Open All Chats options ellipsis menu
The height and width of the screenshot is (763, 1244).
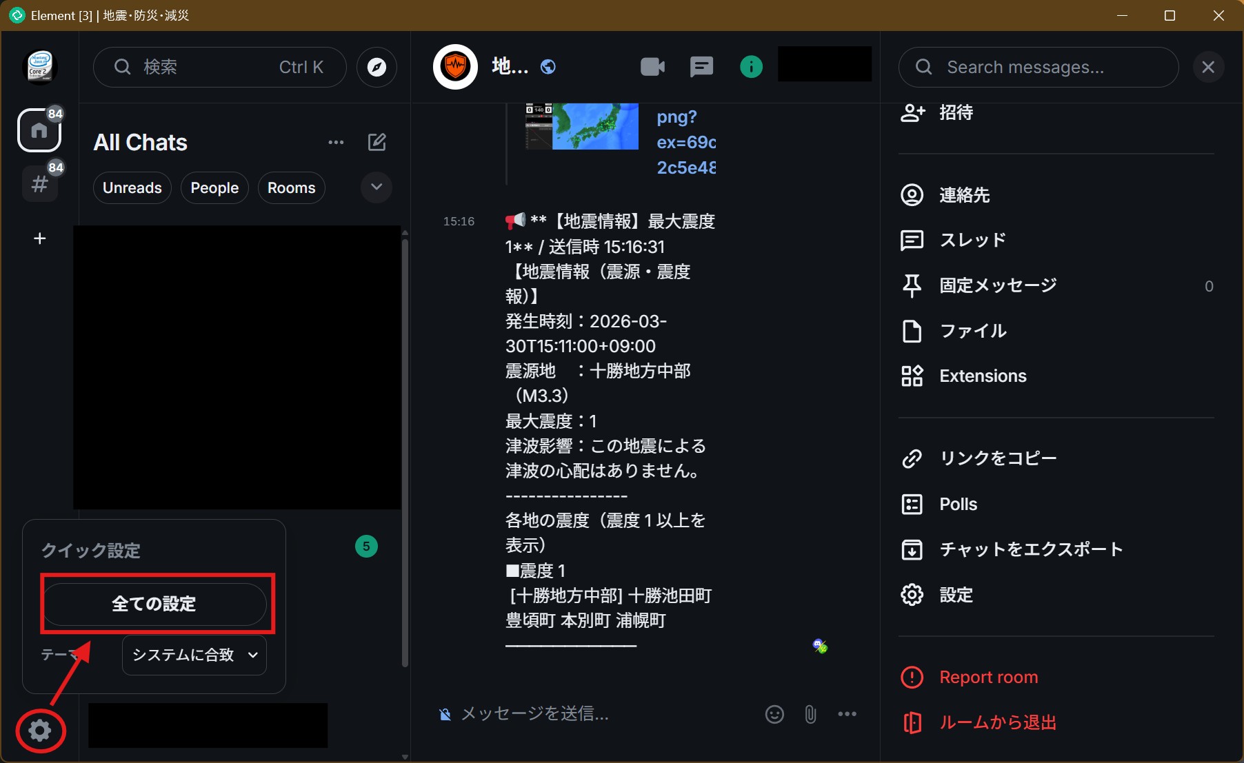pos(336,142)
